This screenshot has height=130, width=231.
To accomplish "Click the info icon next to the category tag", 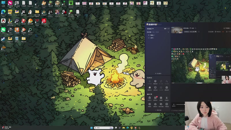I will click(x=199, y=32).
